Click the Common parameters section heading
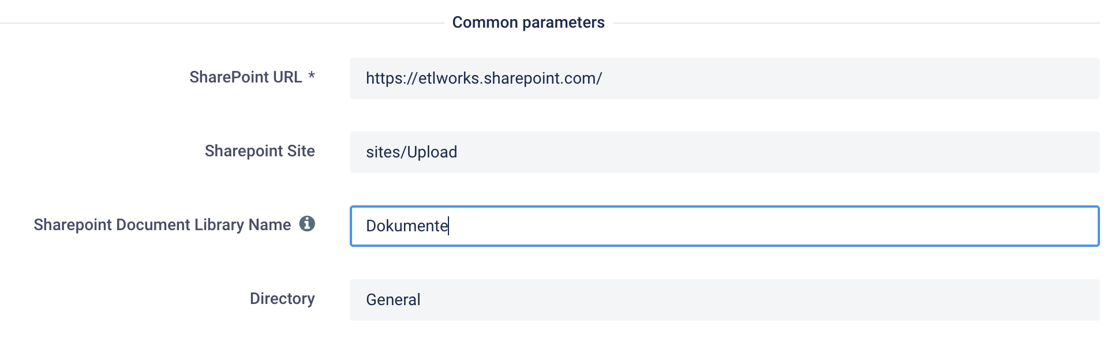Screen dimensions: 1115x338 click(528, 22)
